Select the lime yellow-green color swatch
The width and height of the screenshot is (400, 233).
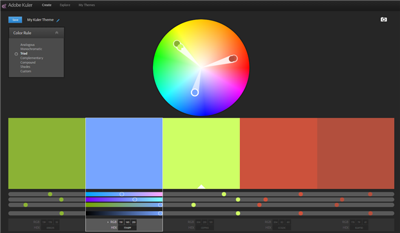coord(201,154)
